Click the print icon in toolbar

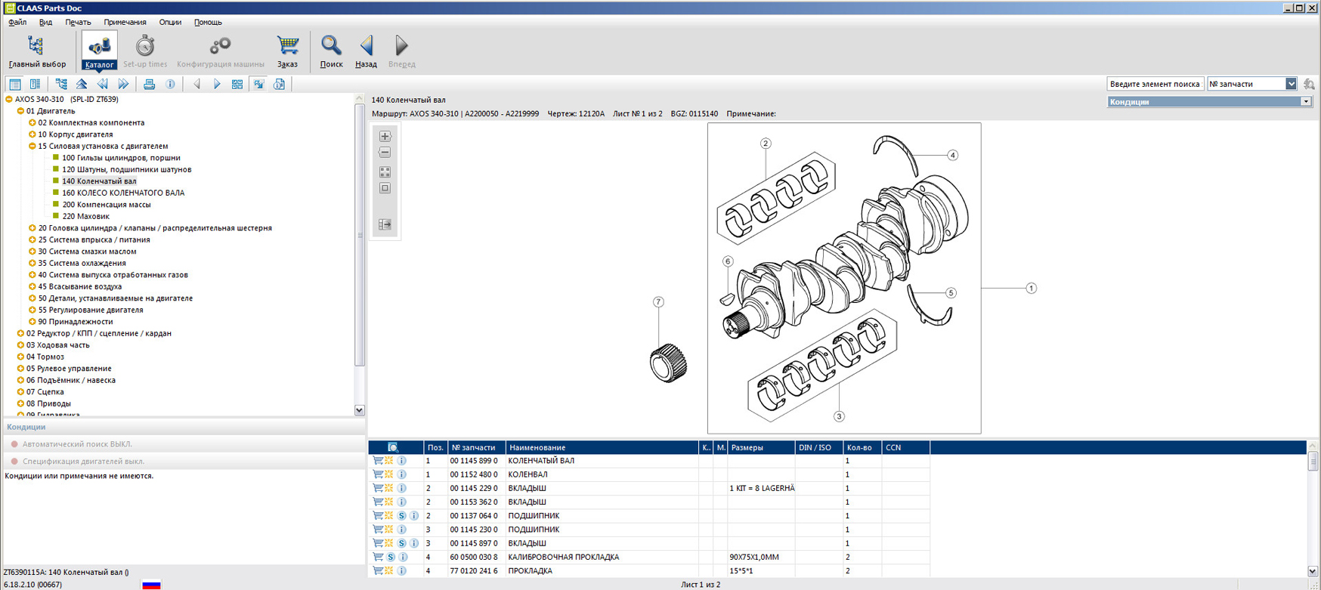coord(149,85)
